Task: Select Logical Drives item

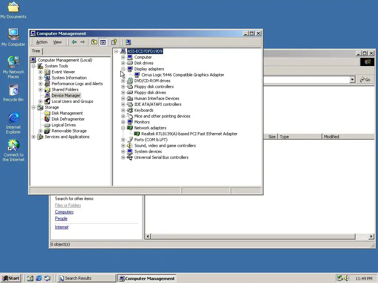Action: 63,125
